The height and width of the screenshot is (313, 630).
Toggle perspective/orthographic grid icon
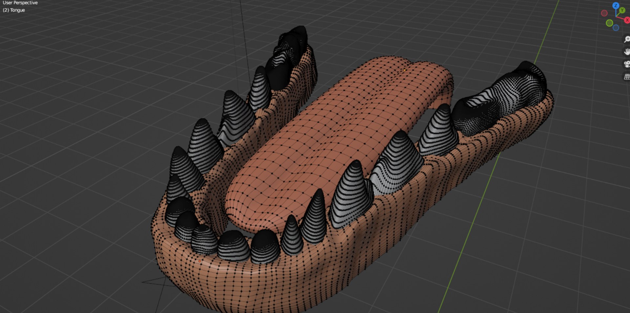627,76
